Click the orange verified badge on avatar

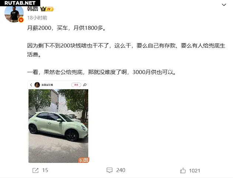[21, 20]
